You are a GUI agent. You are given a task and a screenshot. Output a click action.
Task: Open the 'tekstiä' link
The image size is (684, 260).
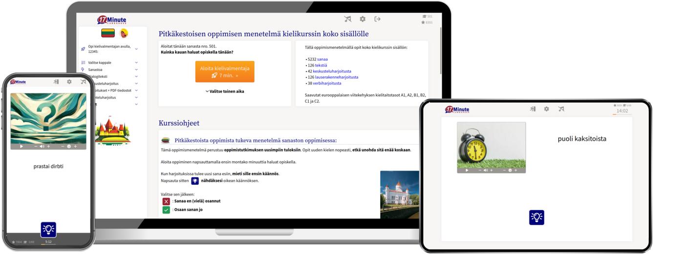(321, 65)
